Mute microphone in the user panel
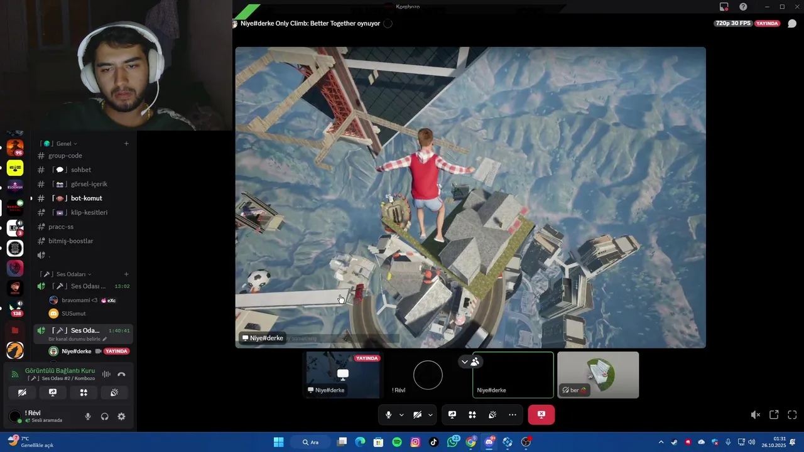 88,416
